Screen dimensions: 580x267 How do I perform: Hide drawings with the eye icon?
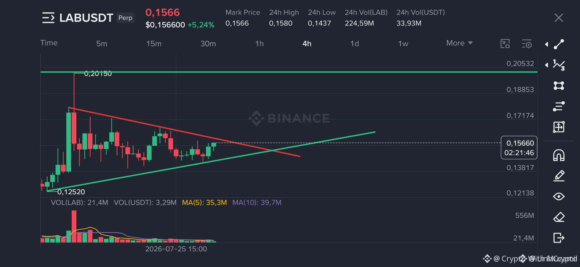tap(559, 196)
